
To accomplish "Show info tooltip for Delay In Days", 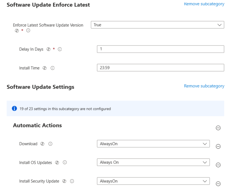I will 60,49.
